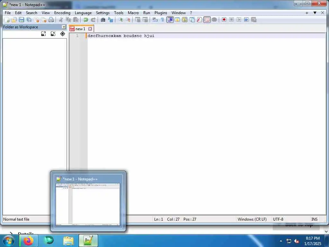The height and width of the screenshot is (247, 329).
Task: Cut the selected text with scissors icon
Action: (61, 20)
